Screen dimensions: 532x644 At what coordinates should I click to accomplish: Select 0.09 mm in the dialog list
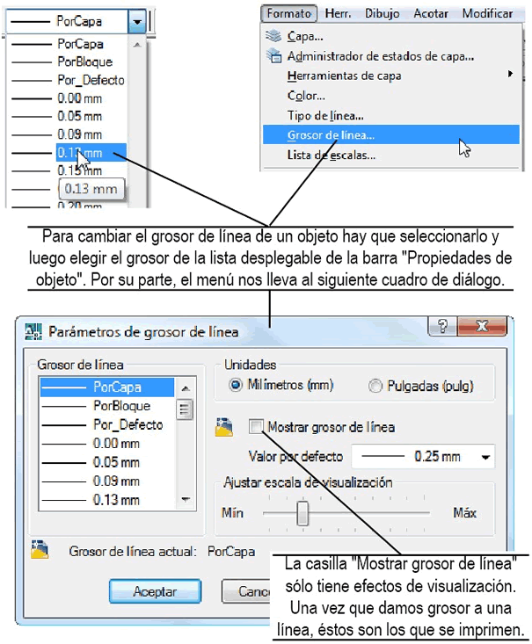tap(107, 481)
